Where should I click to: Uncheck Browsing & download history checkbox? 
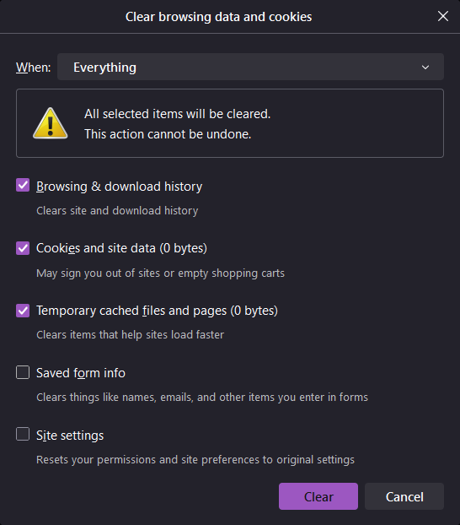pos(23,185)
